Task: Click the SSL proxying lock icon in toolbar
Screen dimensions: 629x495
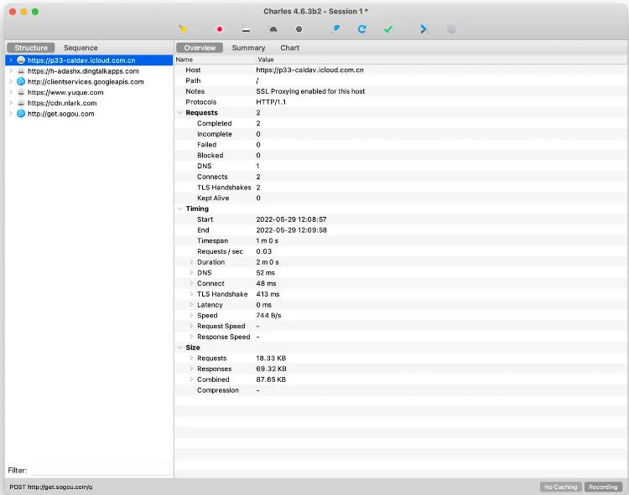Action: (x=246, y=28)
